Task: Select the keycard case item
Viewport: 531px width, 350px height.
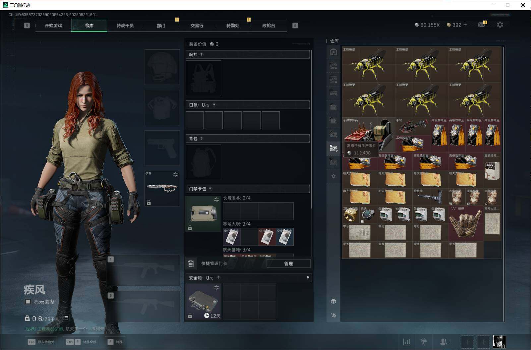Action: coord(203,213)
